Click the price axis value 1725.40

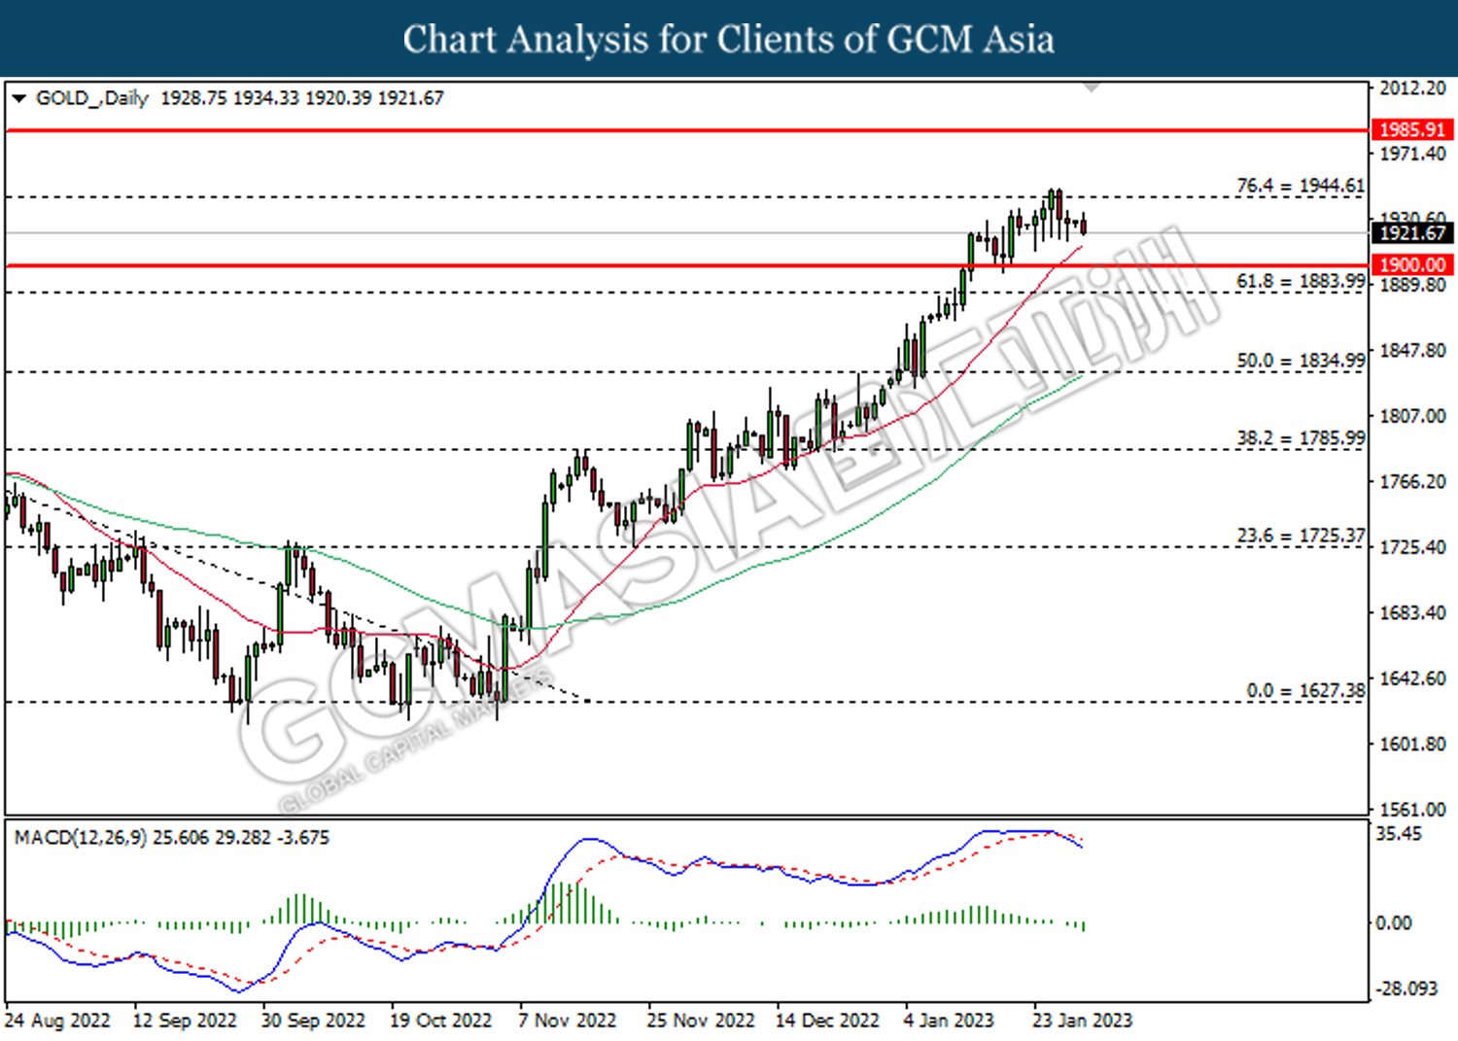1413,547
